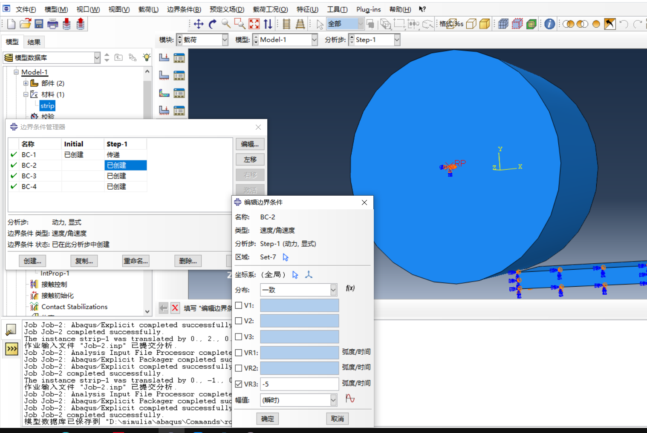This screenshot has width=647, height=433.
Task: Click the VR3 value input field
Action: click(299, 384)
